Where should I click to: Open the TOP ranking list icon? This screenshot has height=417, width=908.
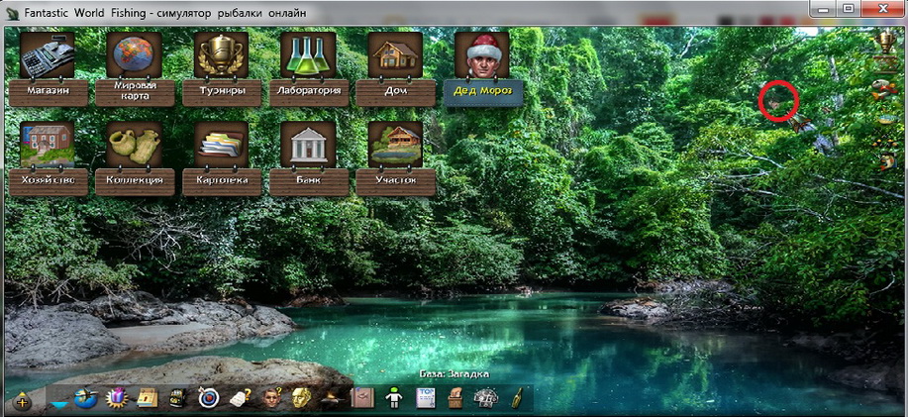pos(425,398)
